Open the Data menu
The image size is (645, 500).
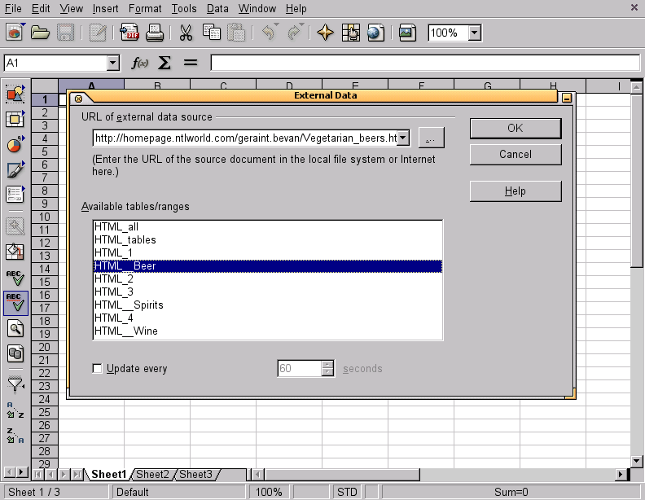pos(217,8)
